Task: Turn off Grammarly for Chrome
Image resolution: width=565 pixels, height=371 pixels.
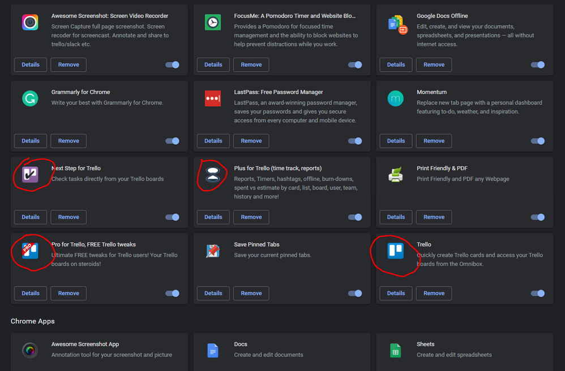Action: pos(172,141)
